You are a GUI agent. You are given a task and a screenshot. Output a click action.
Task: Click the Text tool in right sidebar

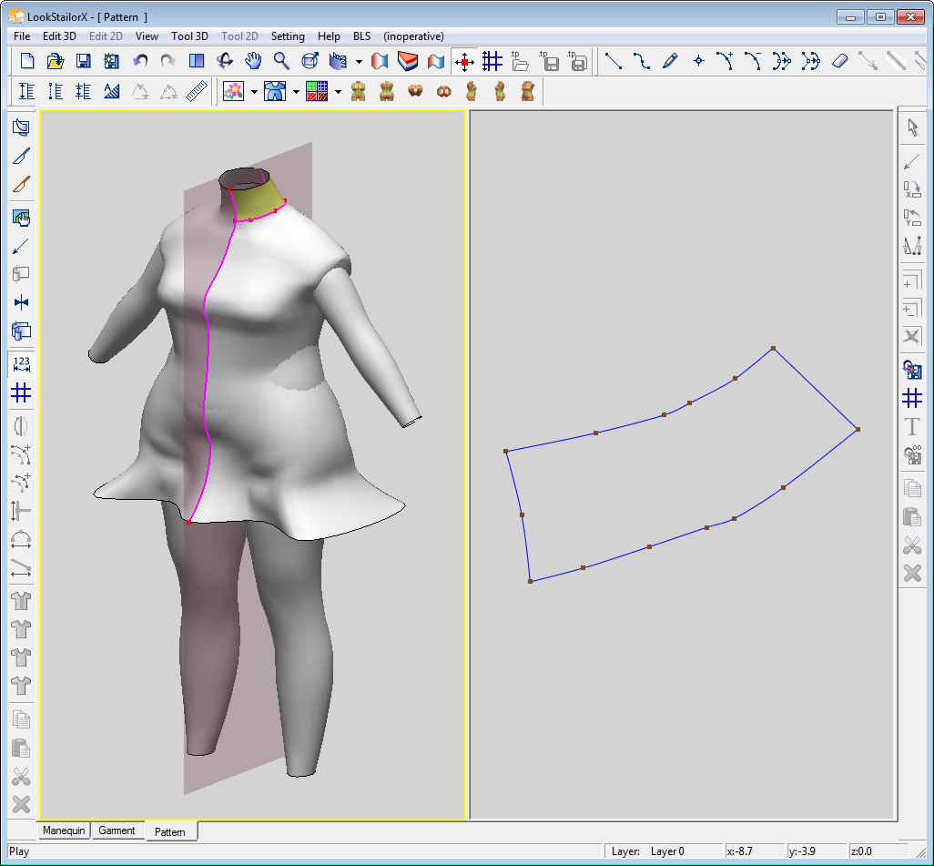coord(912,426)
